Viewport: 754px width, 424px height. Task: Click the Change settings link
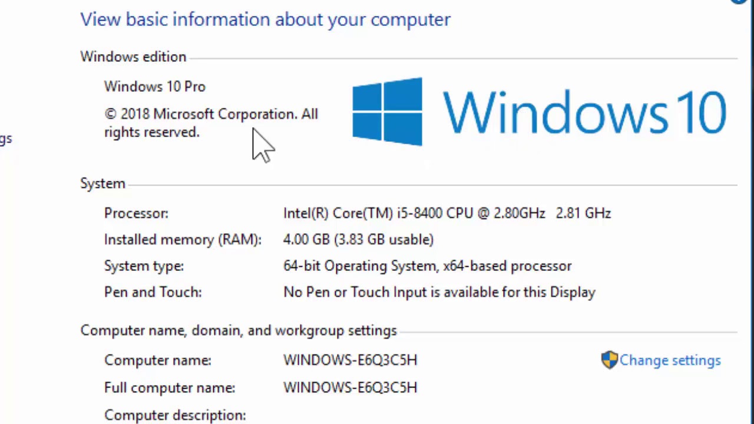[670, 360]
